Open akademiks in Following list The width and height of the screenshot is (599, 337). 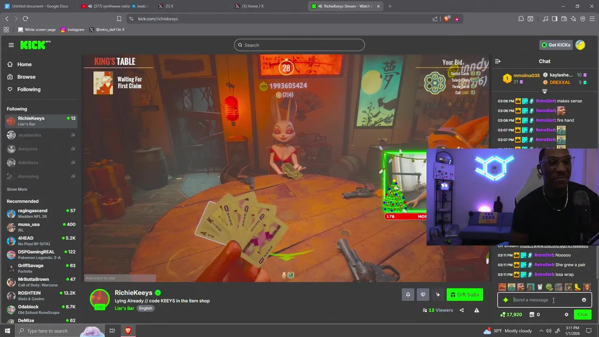[x=41, y=135]
